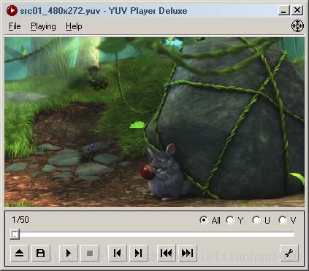Screen dimensions: 309x271
Task: Minimize the YUV Player window
Action: click(284, 10)
